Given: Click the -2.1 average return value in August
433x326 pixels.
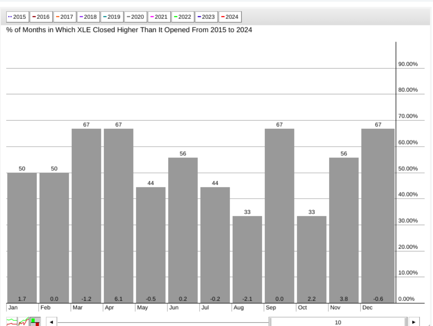Looking at the screenshot, I should pos(247,299).
